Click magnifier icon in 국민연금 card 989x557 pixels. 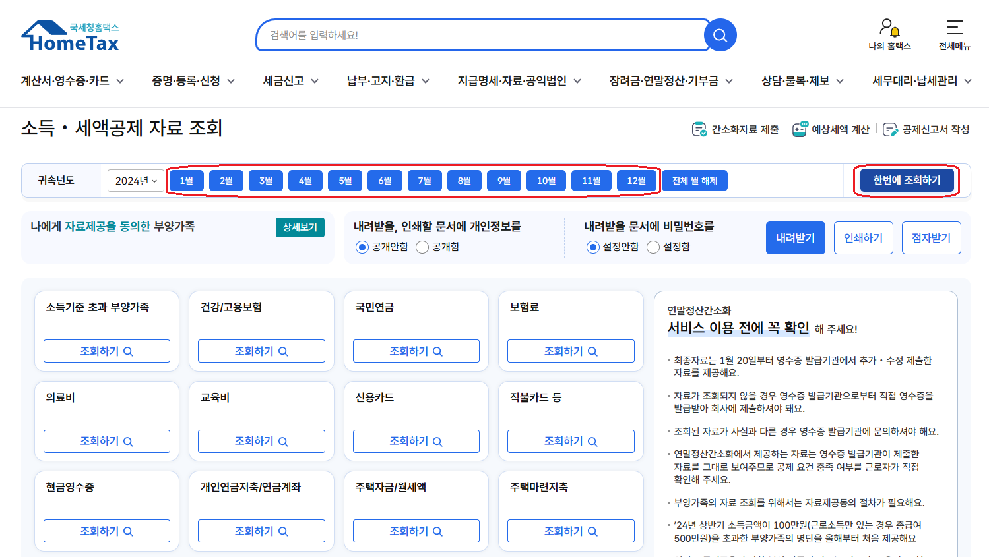click(x=437, y=351)
